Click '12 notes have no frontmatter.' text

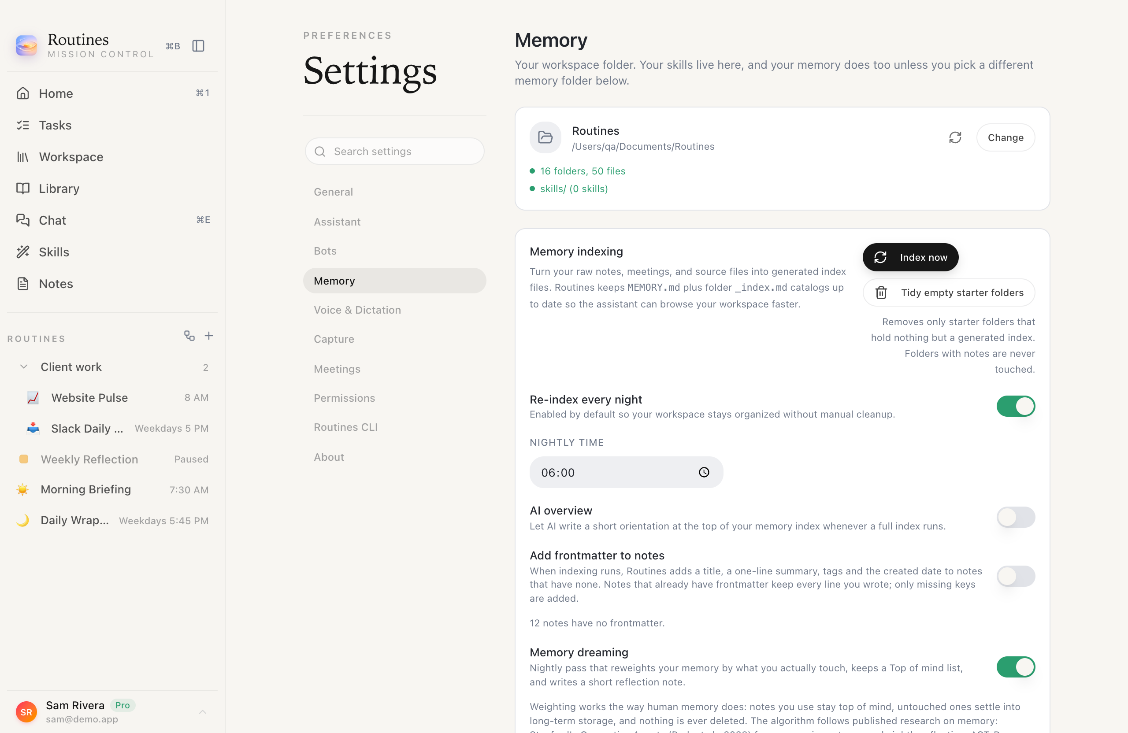pyautogui.click(x=597, y=624)
